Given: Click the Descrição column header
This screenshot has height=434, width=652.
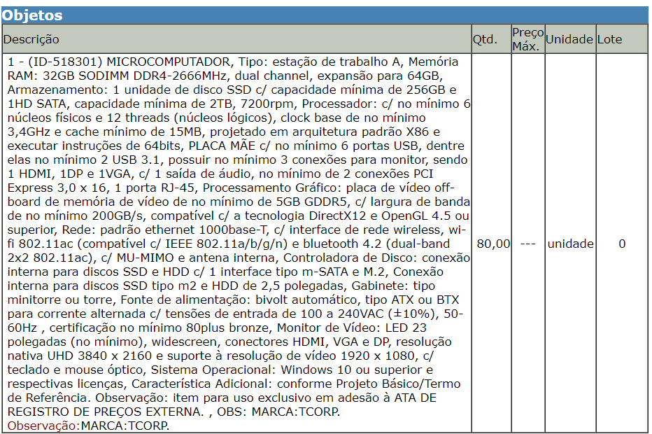Looking at the screenshot, I should (31, 40).
